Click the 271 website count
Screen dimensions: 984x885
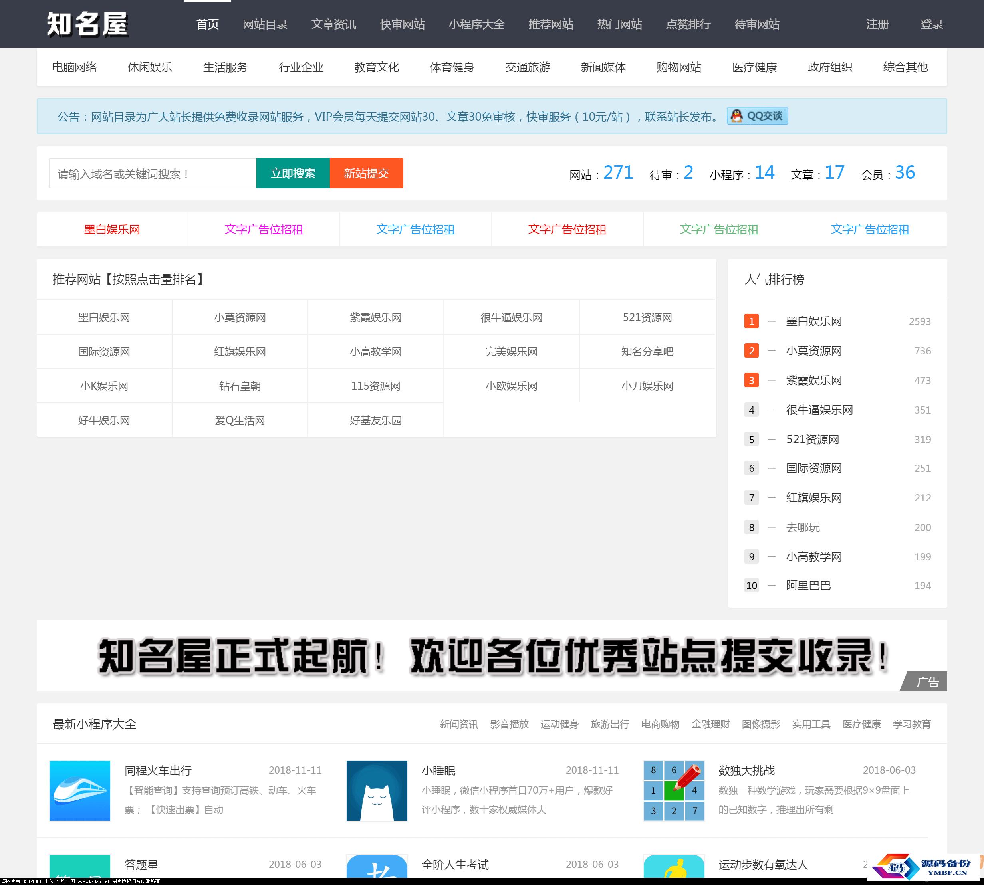tap(618, 172)
